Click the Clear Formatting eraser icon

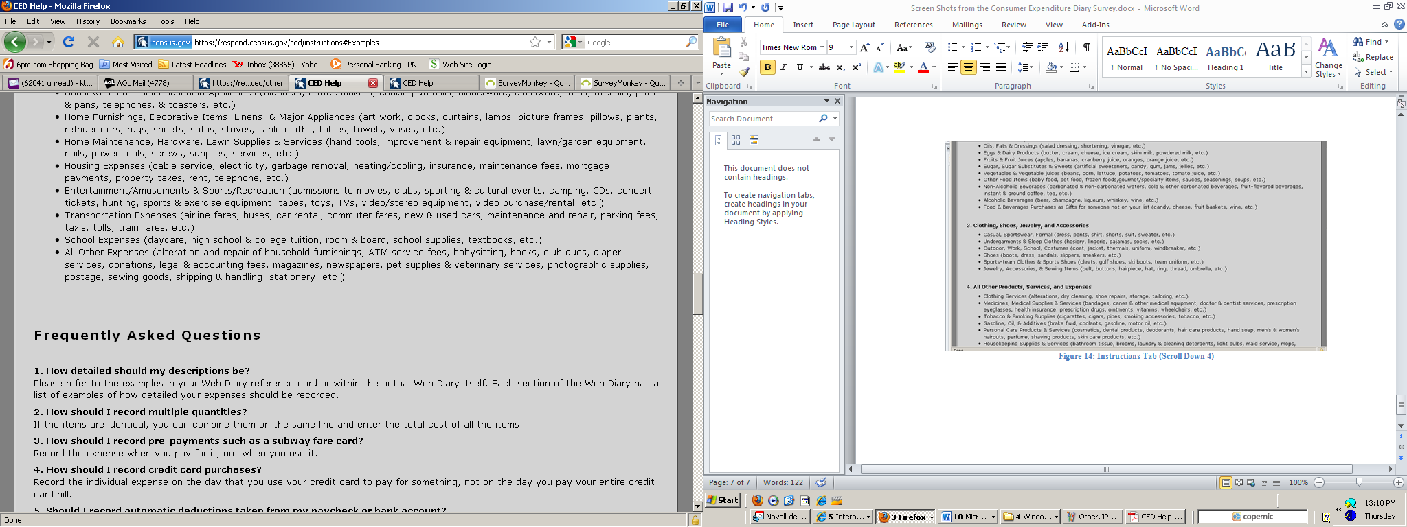click(x=930, y=47)
